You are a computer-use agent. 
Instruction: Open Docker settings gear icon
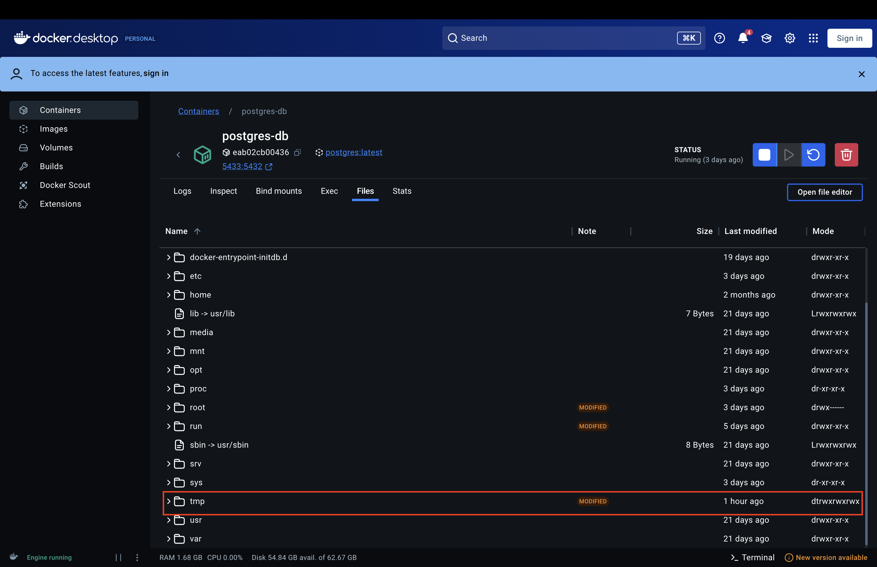point(789,38)
